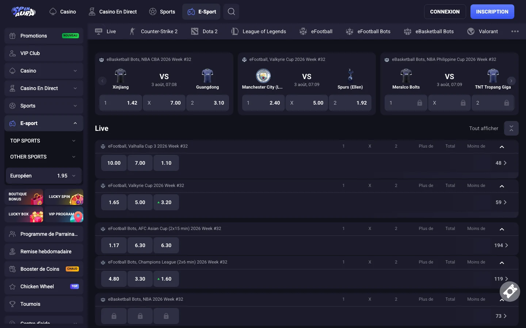
Task: Click the Counter-Strike 2 game icon
Action: tap(132, 31)
